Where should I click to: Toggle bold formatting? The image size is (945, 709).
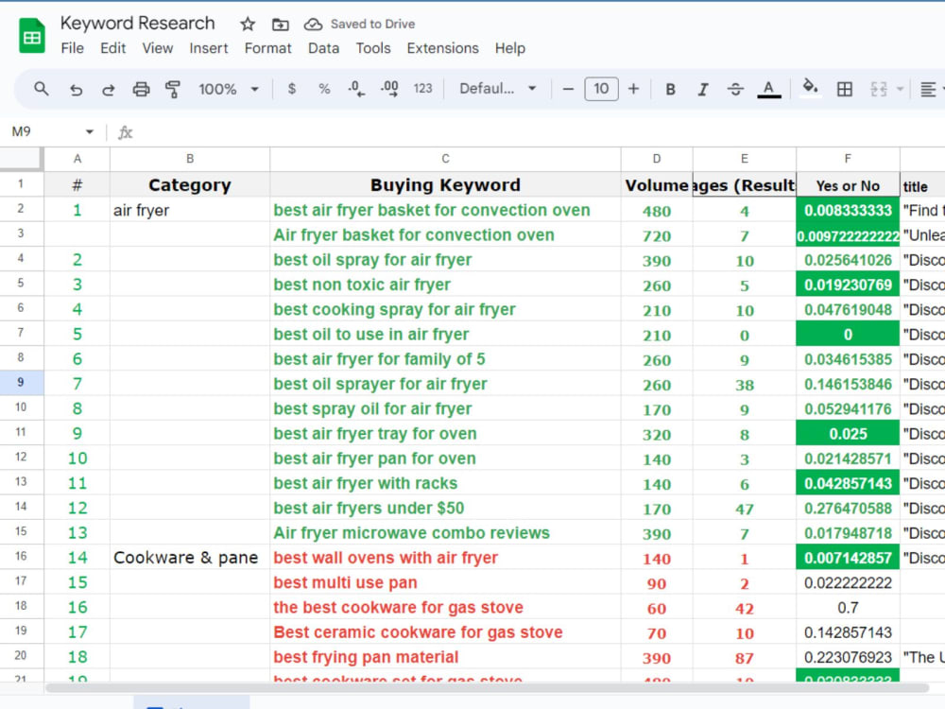click(670, 89)
